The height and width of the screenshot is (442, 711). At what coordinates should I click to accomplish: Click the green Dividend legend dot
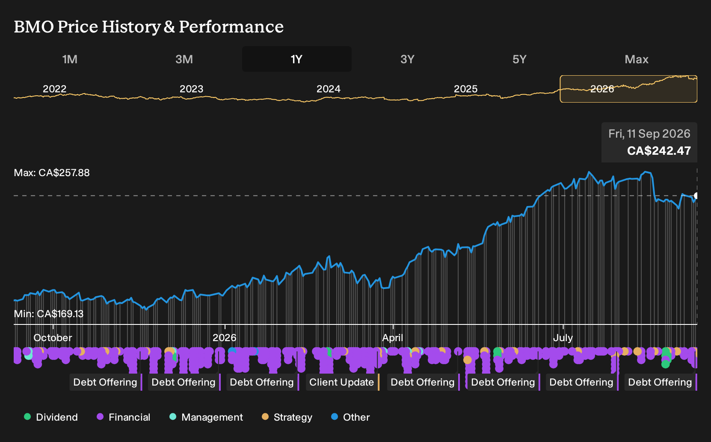click(x=27, y=417)
